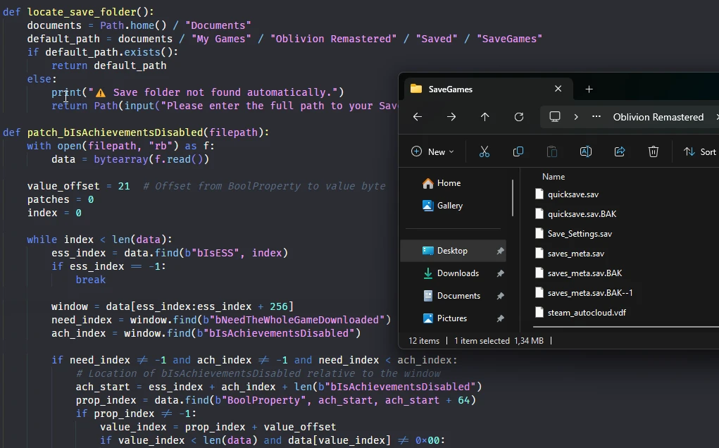Open Gallery in the navigation pane
Image resolution: width=719 pixels, height=448 pixels.
(442, 206)
